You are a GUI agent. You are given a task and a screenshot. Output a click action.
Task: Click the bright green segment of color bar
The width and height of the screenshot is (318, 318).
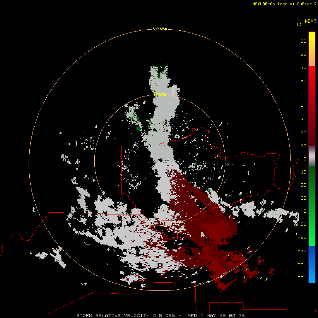pyautogui.click(x=312, y=206)
